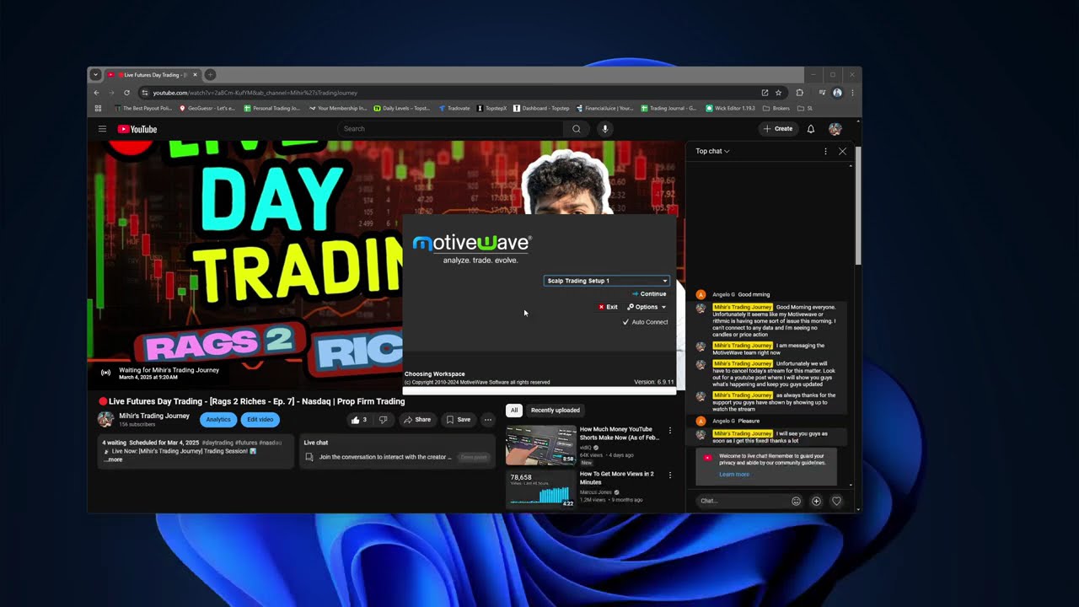
Task: Click the live chat message input
Action: pyautogui.click(x=742, y=501)
